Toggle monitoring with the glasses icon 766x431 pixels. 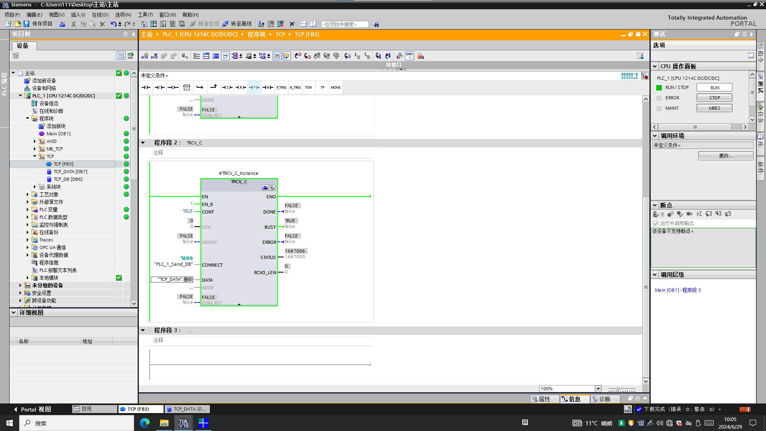[409, 56]
